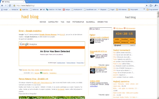This screenshot has width=159, height=99.
Task: Click the browser Back arrow button
Action: [x=2, y=6]
